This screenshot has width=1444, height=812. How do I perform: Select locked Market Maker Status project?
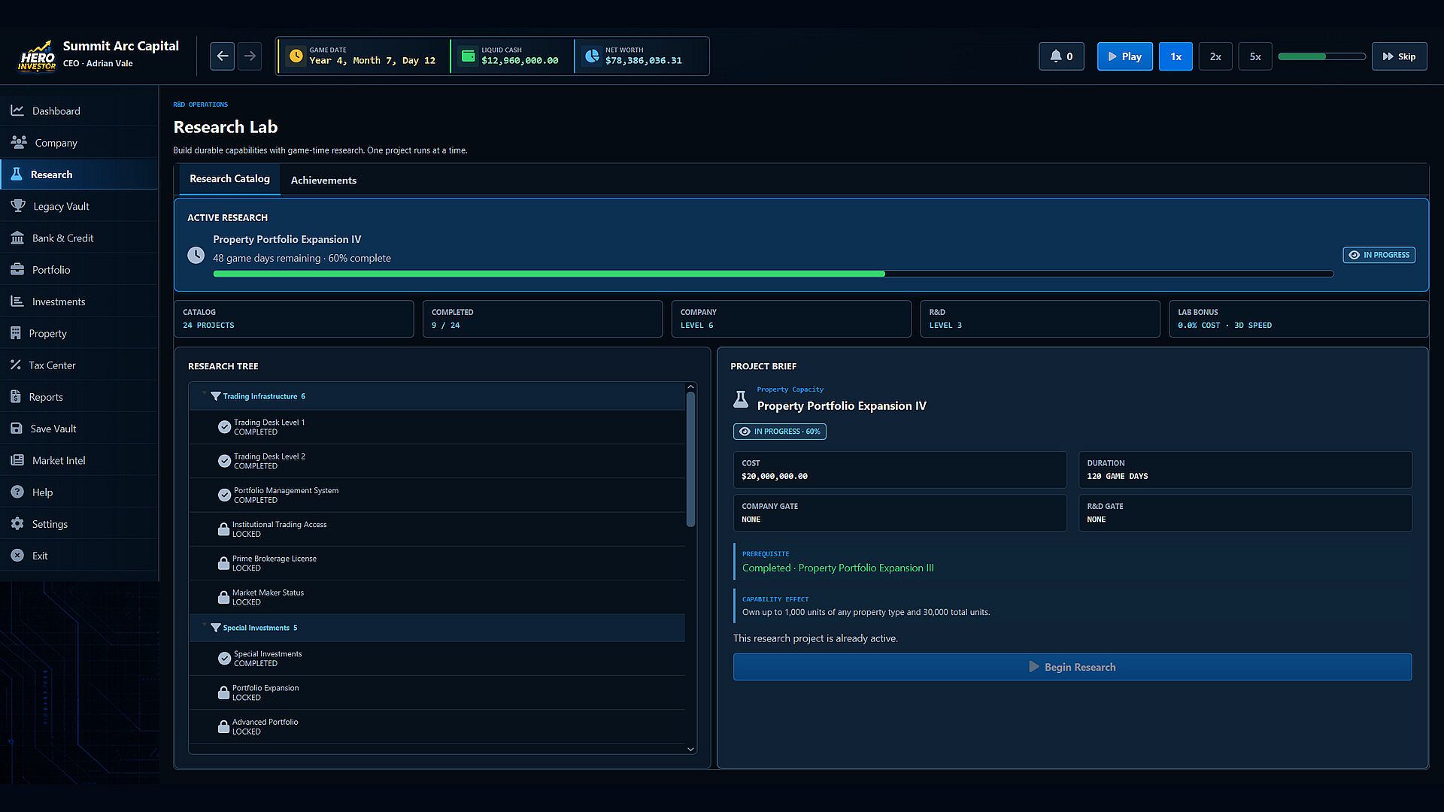pyautogui.click(x=437, y=597)
